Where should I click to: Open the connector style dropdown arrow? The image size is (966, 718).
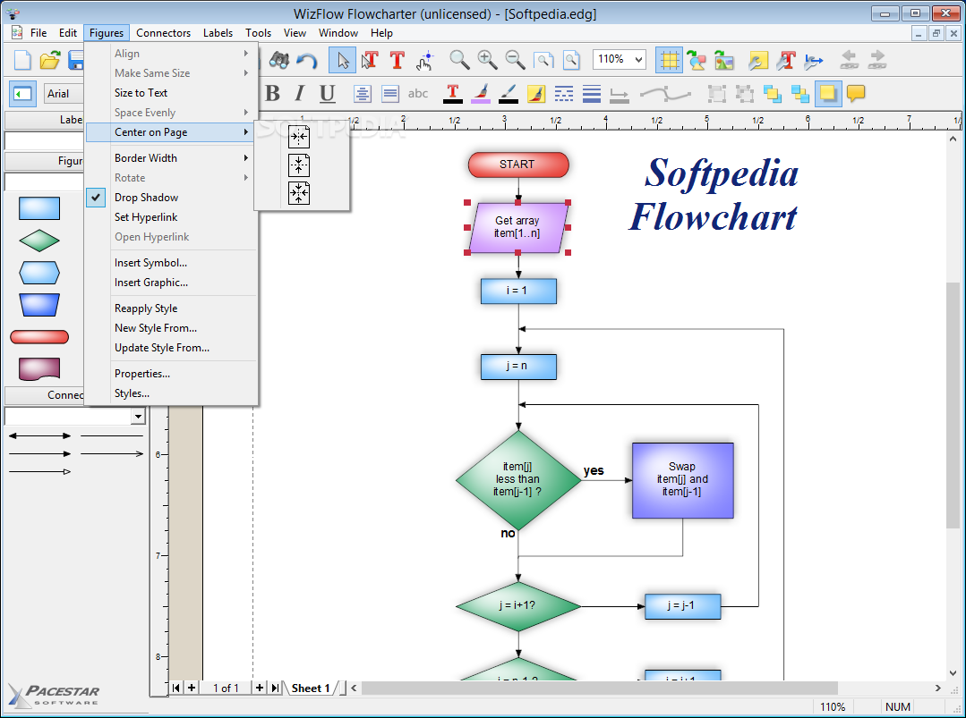[138, 417]
